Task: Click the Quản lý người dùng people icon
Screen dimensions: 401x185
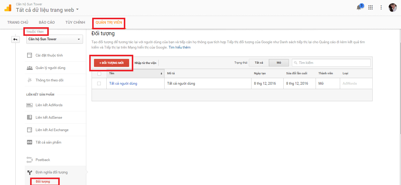Action: coord(30,68)
